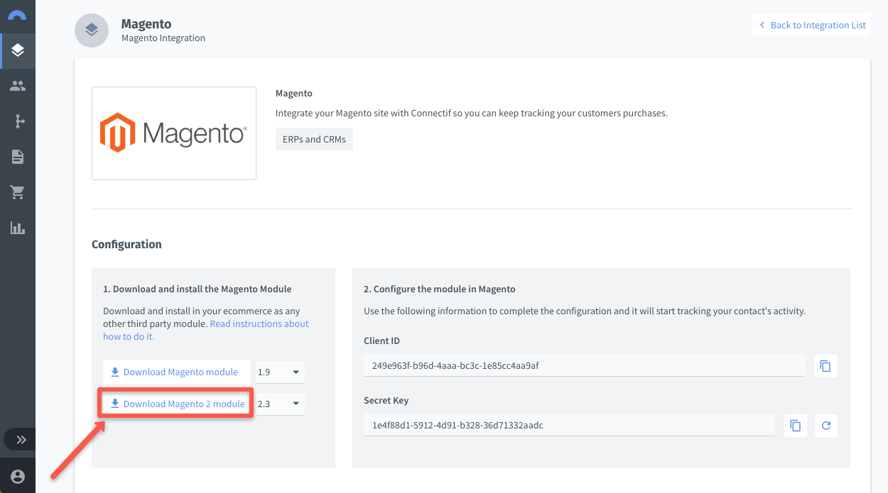The image size is (888, 493).
Task: Go back via Back to Integration List
Action: click(811, 25)
